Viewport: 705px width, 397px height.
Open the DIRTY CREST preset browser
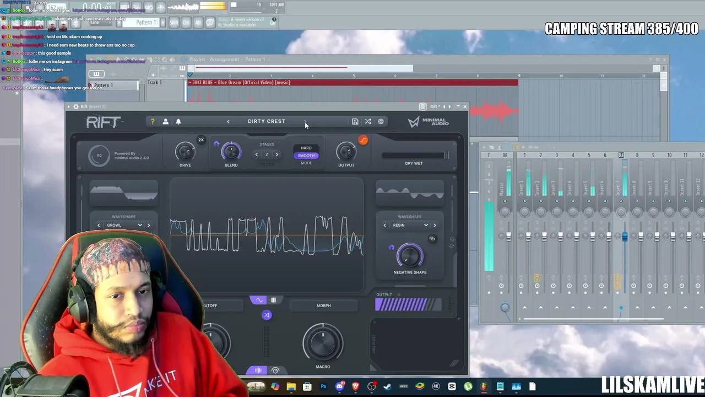267,121
